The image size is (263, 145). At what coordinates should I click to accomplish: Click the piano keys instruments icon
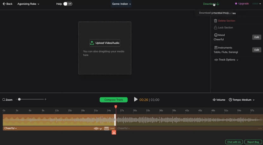tap(106, 129)
